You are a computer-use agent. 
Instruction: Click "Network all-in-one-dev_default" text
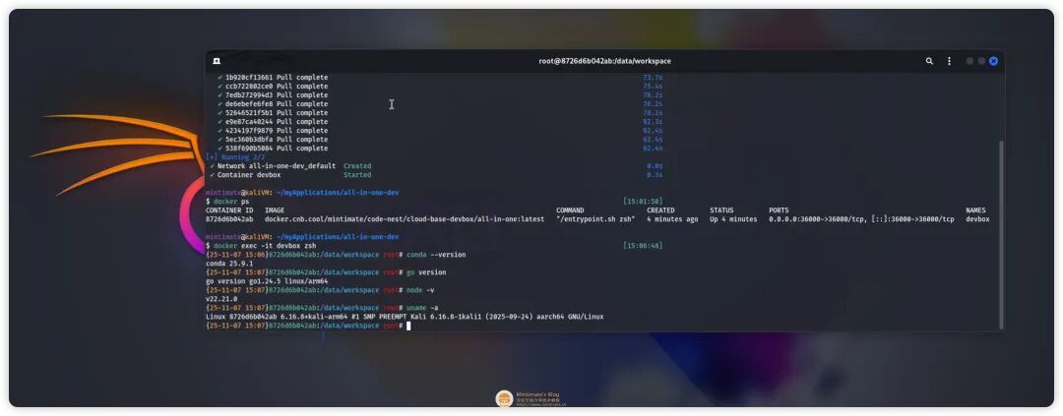[276, 165]
